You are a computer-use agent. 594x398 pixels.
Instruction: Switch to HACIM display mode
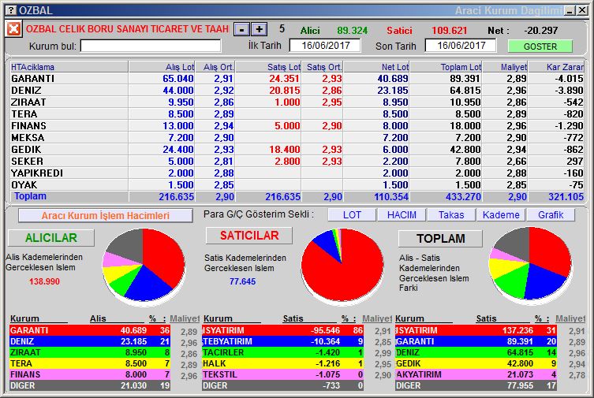pos(402,215)
